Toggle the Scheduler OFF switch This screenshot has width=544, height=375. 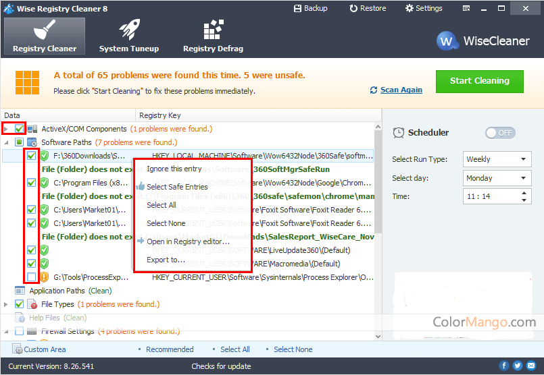coord(500,133)
